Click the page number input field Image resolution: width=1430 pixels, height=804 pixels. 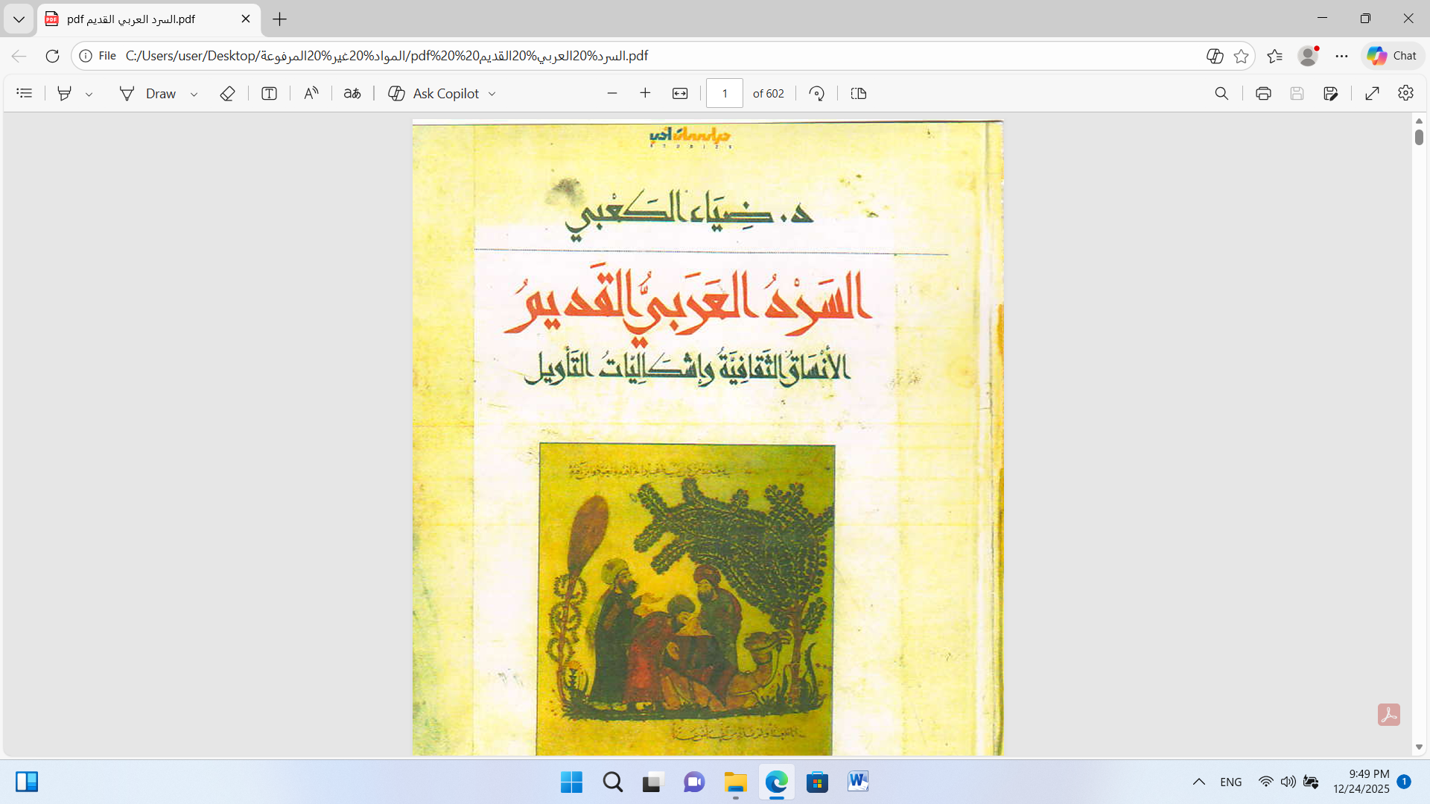725,93
